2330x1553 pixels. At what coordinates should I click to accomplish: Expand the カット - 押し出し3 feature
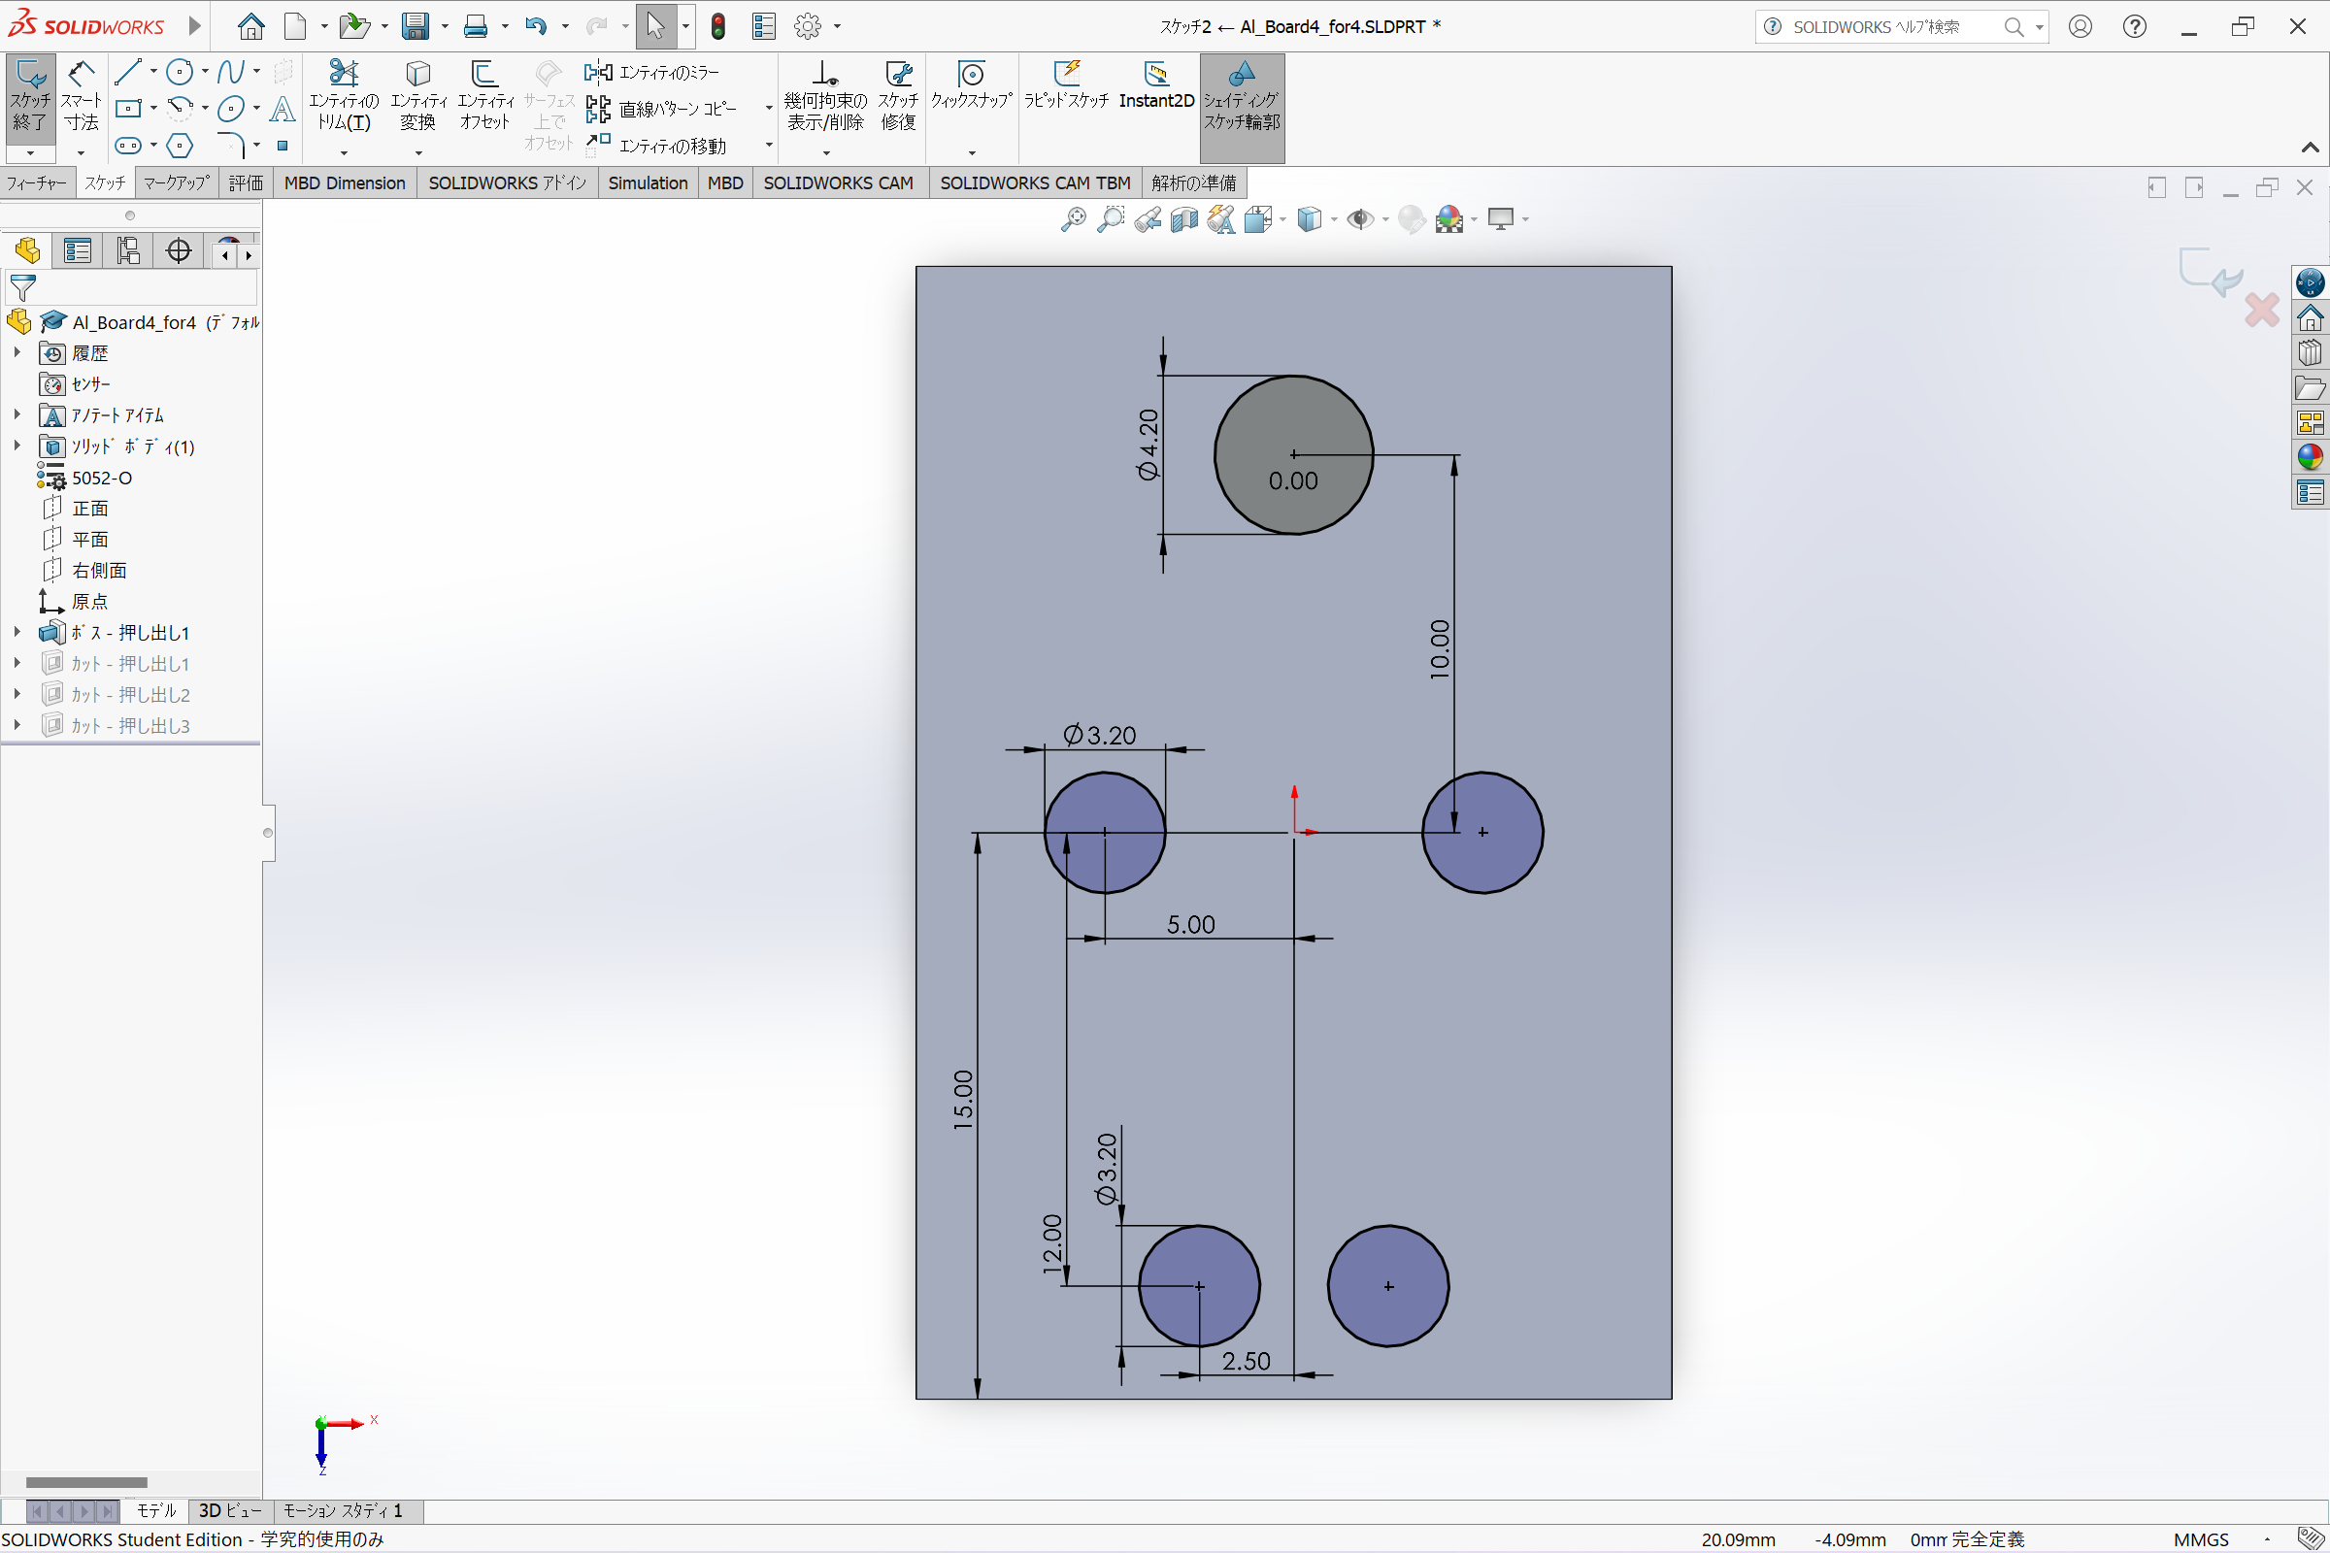click(x=17, y=725)
